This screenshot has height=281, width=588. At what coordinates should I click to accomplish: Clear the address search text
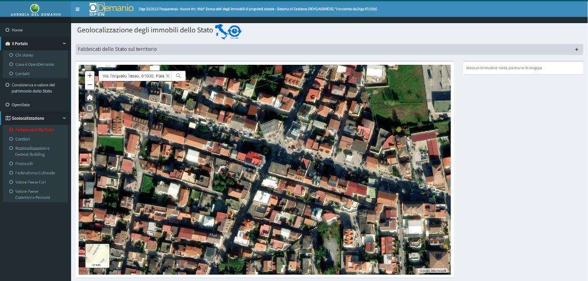(168, 76)
